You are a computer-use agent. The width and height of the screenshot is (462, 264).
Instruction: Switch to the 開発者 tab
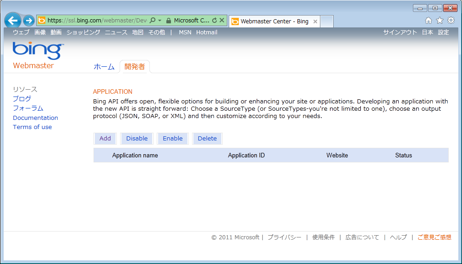pyautogui.click(x=135, y=67)
